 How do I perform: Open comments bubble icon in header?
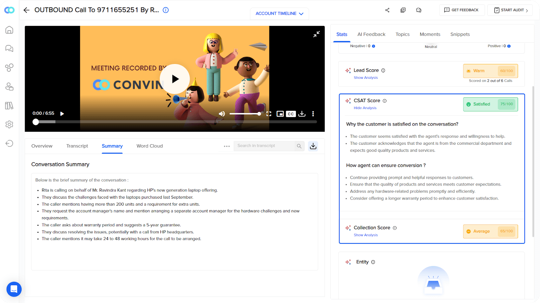(x=419, y=10)
